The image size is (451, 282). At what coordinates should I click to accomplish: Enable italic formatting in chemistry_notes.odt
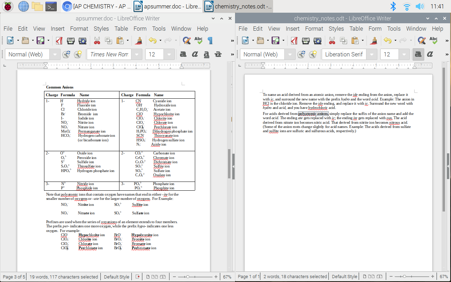(x=429, y=54)
